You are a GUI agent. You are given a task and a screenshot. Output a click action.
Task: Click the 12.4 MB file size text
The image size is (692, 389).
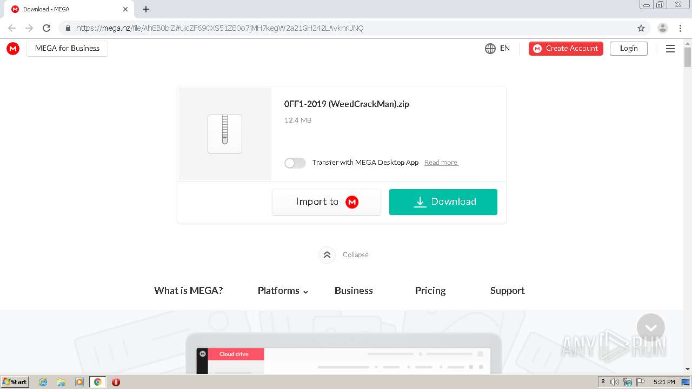coord(298,120)
